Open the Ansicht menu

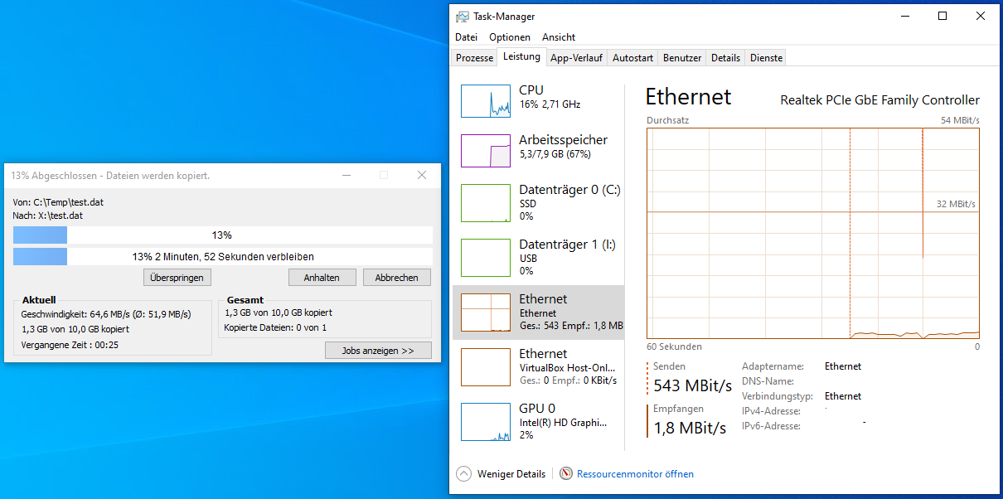click(559, 37)
